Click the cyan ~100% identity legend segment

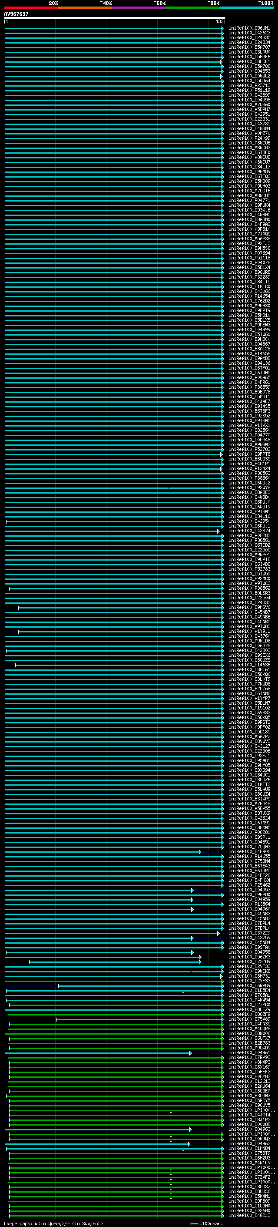[x=247, y=8]
